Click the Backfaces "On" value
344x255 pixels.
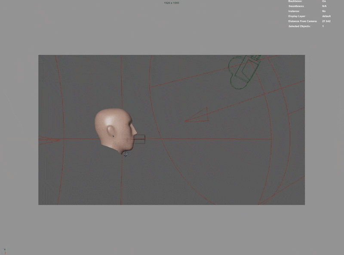click(x=324, y=1)
